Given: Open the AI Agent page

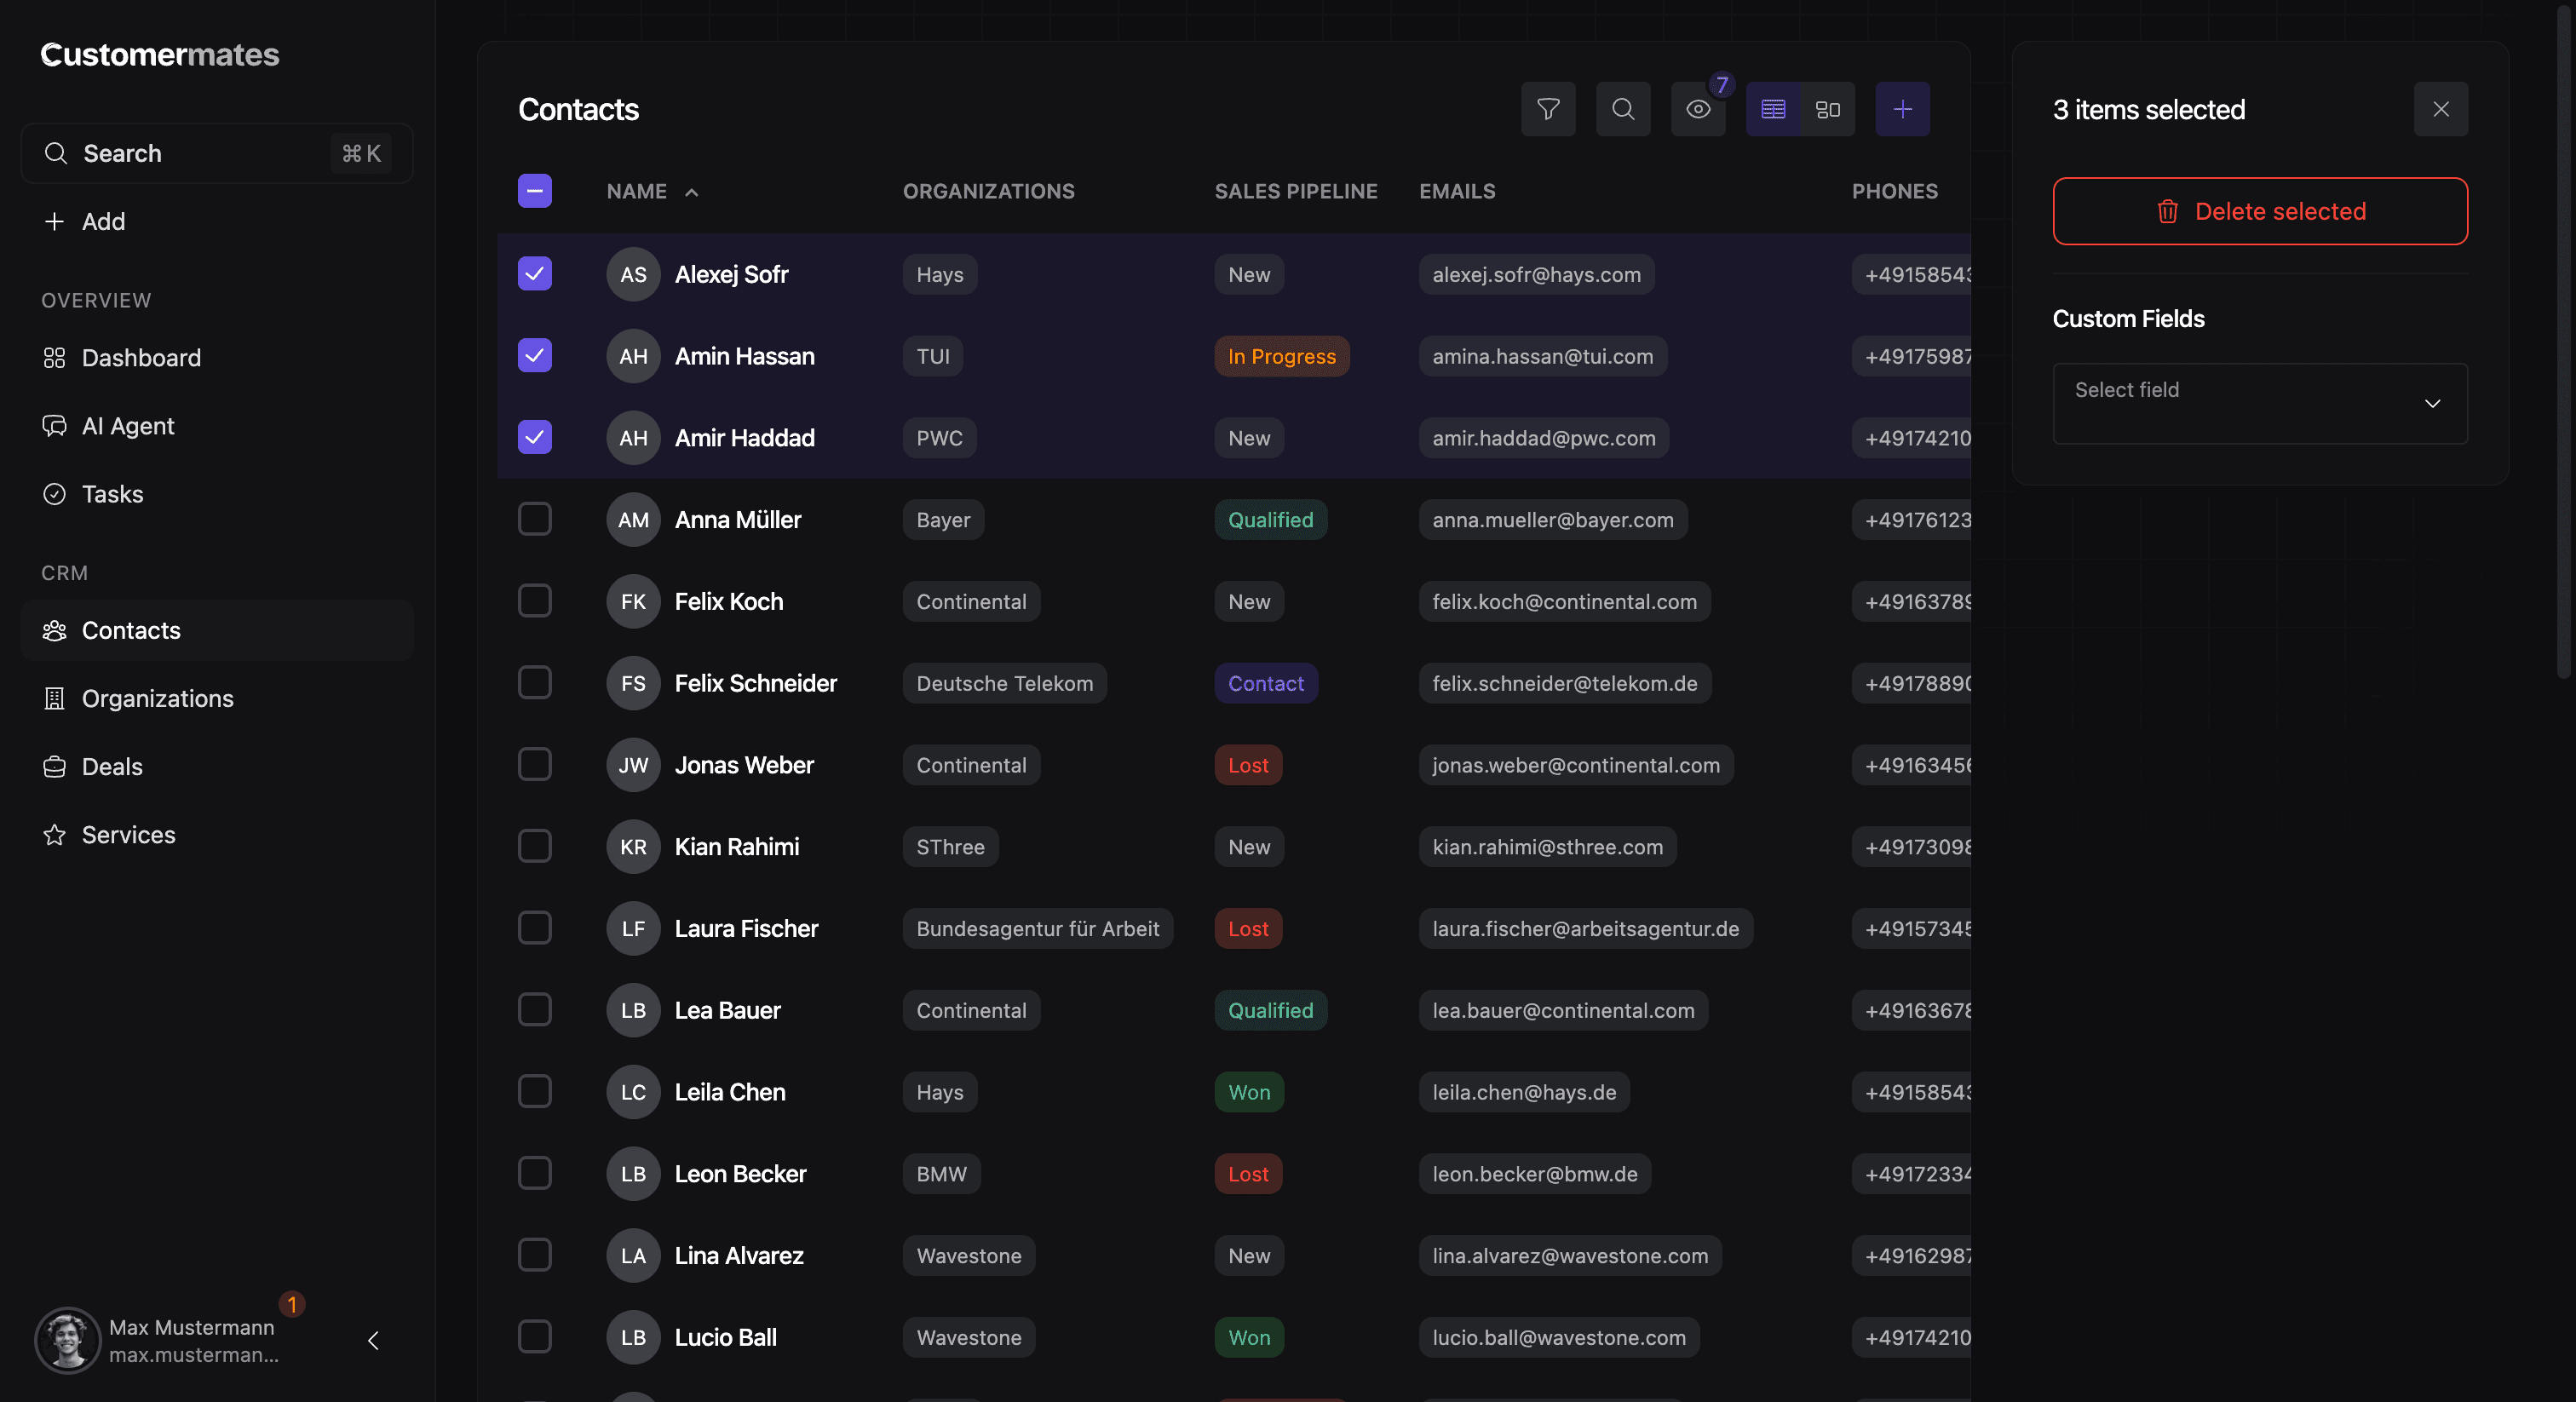Looking at the screenshot, I should tap(128, 426).
